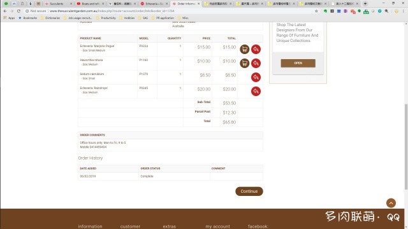
Task: Click return icon for Haworthia retusa
Action: [x=256, y=64]
